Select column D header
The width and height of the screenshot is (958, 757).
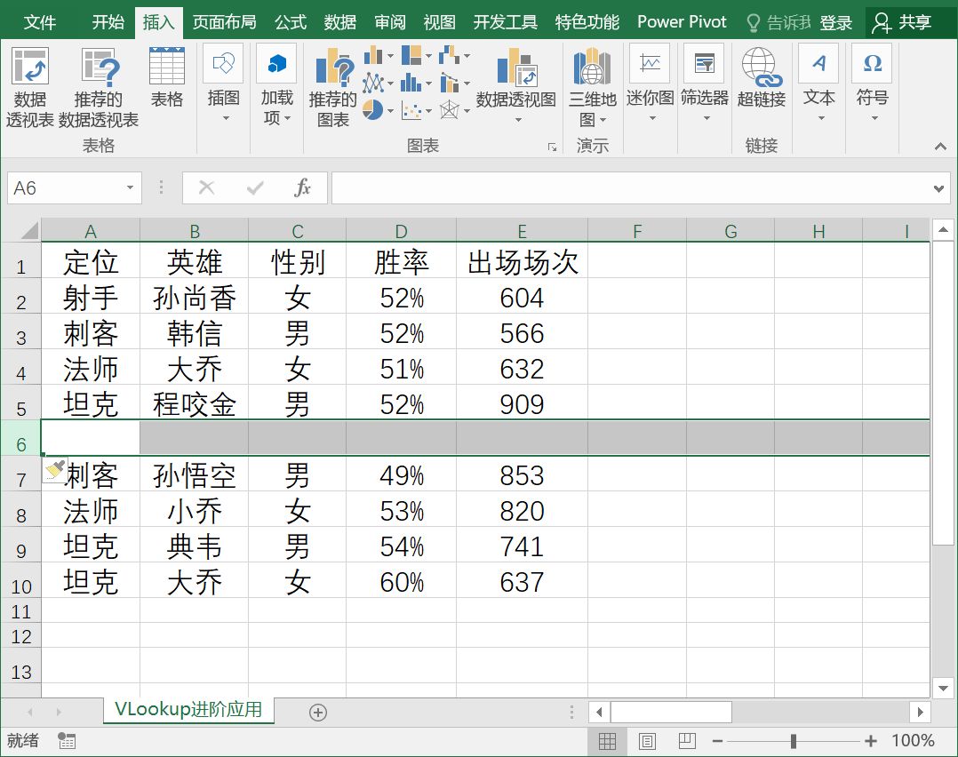point(401,232)
